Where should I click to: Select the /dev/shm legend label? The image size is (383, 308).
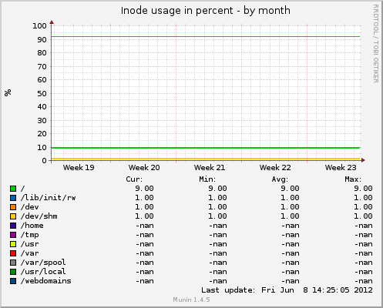click(39, 216)
